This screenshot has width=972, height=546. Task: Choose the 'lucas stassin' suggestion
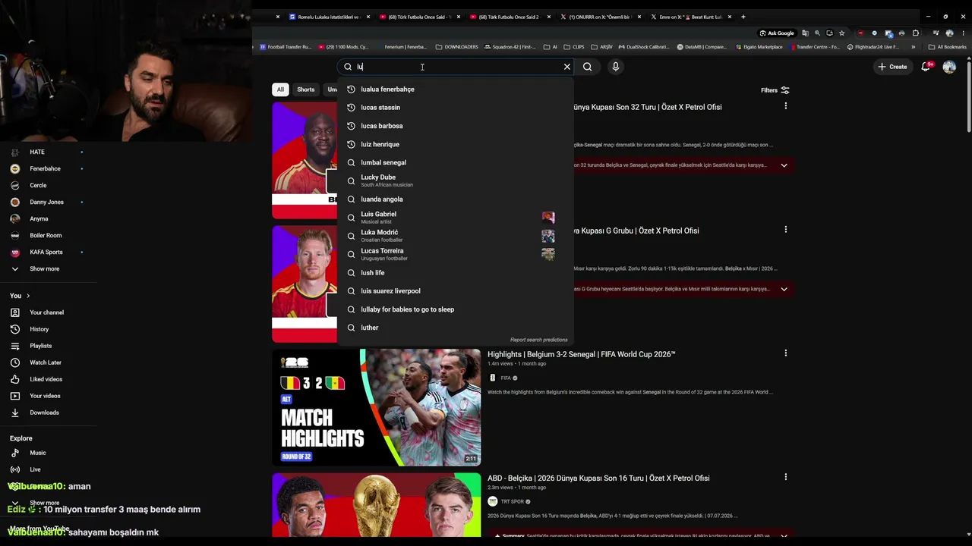pyautogui.click(x=456, y=108)
